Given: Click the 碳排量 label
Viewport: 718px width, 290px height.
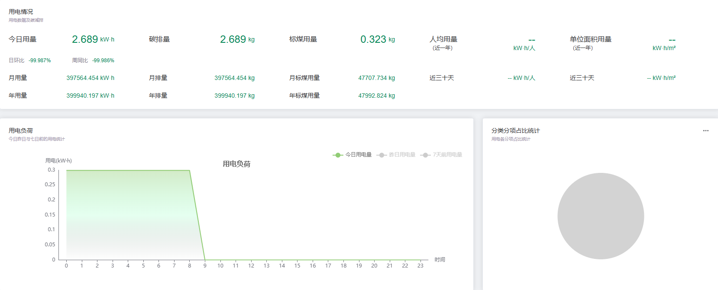Looking at the screenshot, I should [x=159, y=39].
